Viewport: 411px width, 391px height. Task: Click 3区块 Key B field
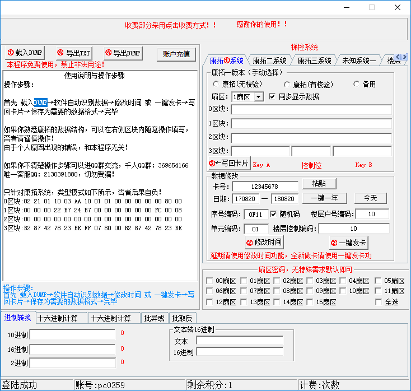(362, 151)
